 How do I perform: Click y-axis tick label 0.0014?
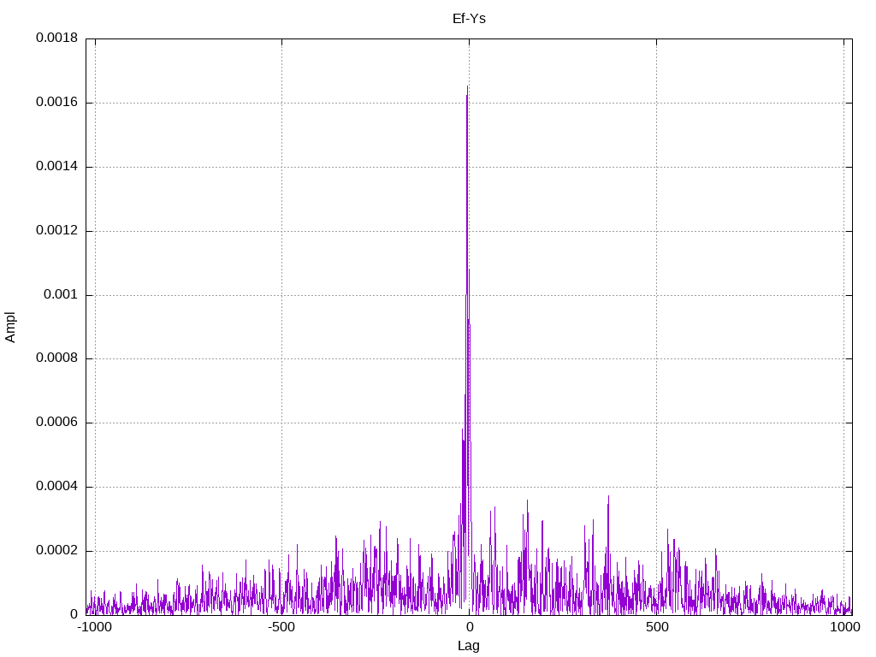(x=57, y=167)
